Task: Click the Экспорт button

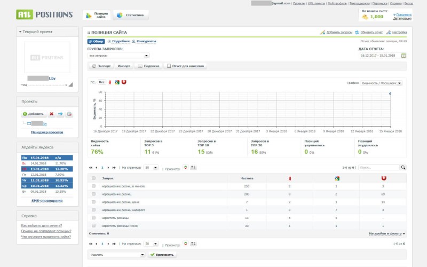Action: (x=101, y=66)
